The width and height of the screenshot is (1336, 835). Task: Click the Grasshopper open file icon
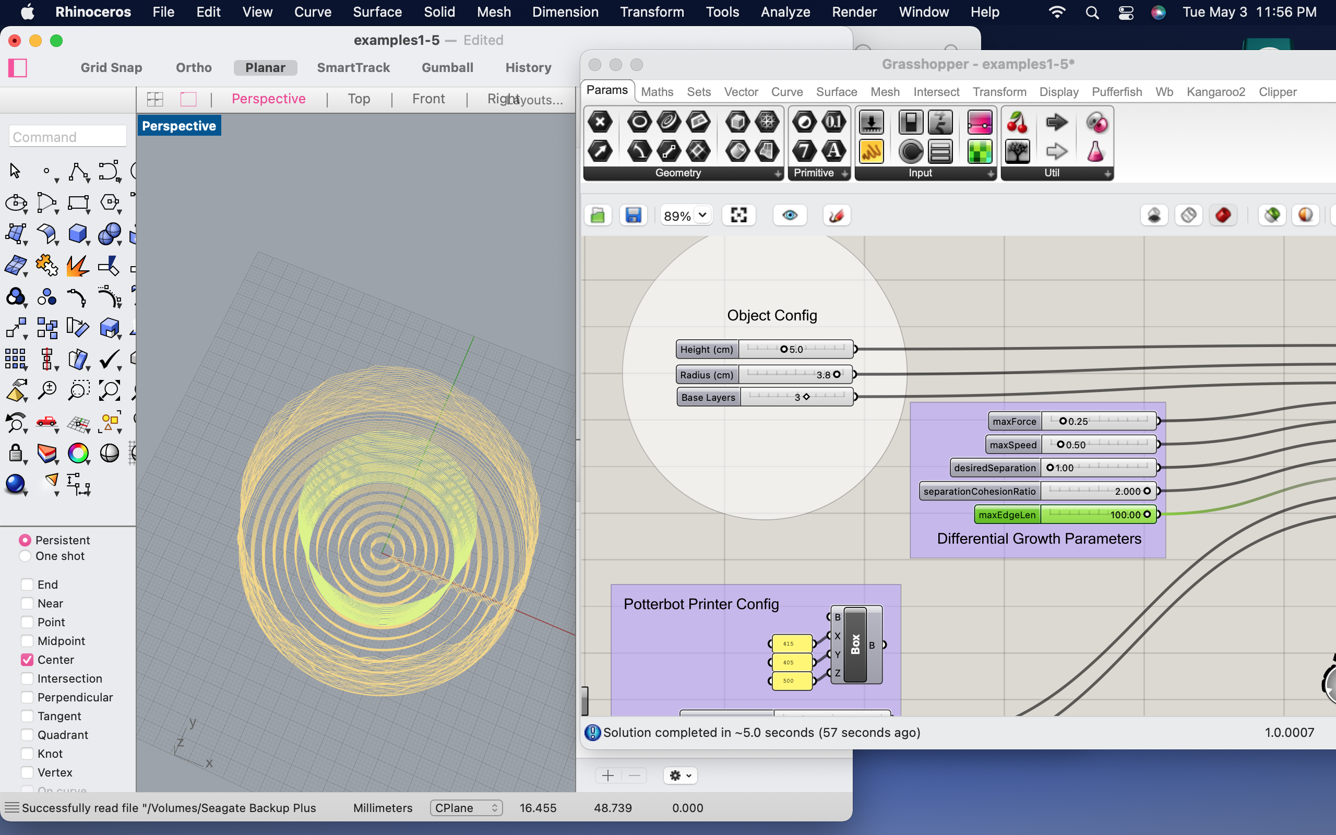point(598,216)
